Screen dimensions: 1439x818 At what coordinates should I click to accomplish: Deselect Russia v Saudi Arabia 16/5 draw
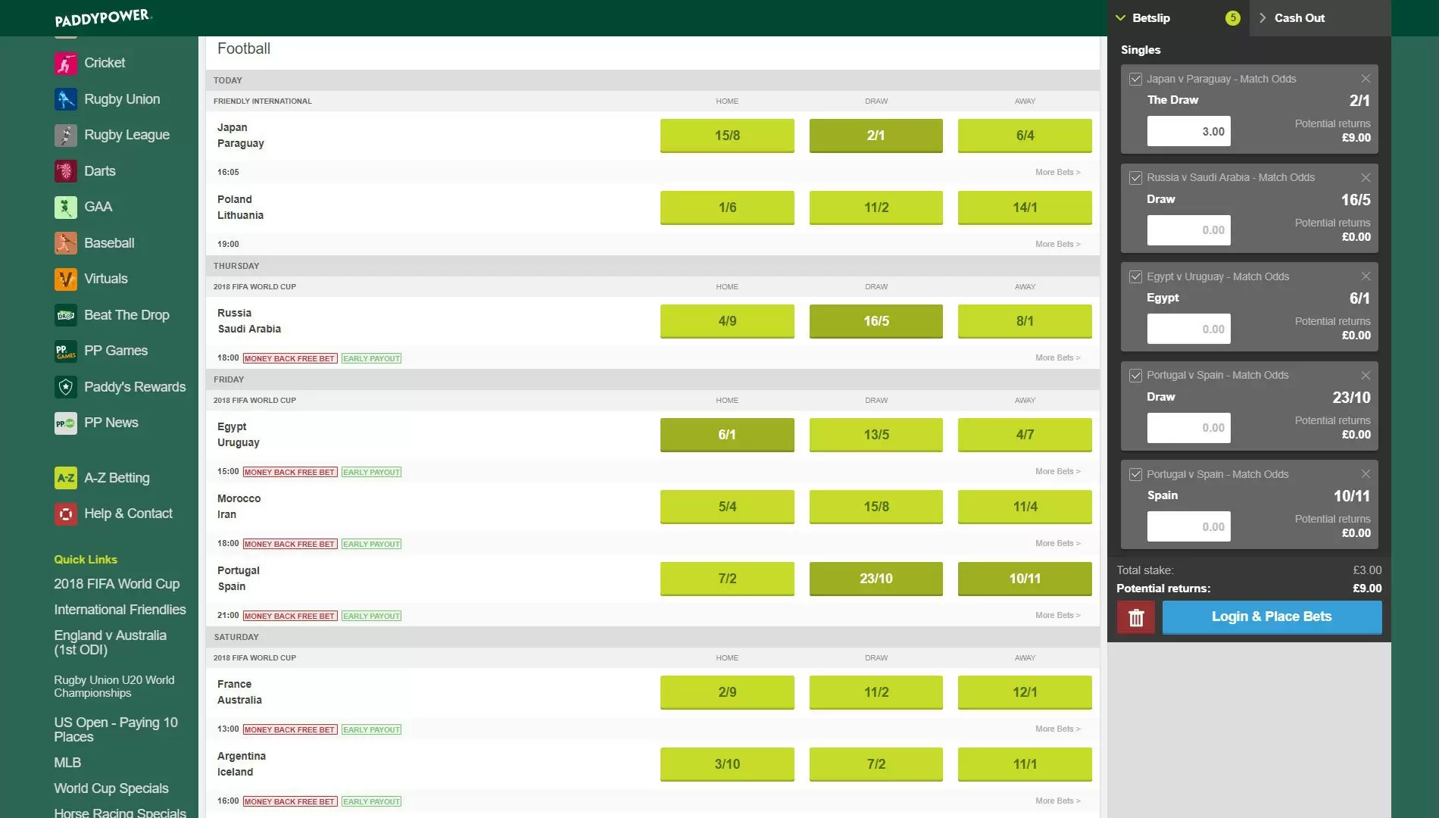[876, 321]
